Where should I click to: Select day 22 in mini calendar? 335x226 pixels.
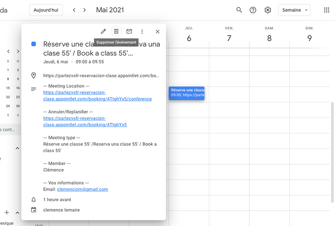coord(8,97)
